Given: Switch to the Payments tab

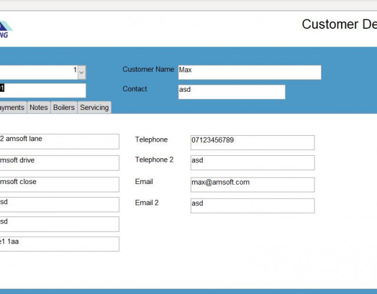Looking at the screenshot, I should click(x=12, y=108).
